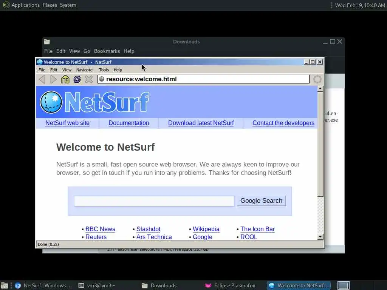
Task: Open NetSurf File menu
Action: [x=42, y=70]
